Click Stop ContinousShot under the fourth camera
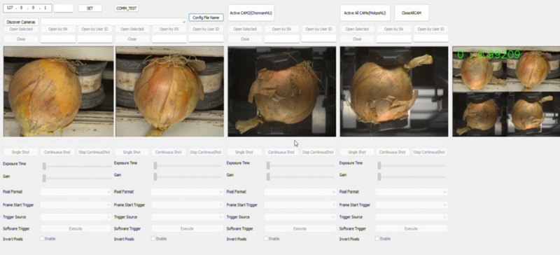Image resolution: width=560 pixels, height=255 pixels. coord(429,152)
